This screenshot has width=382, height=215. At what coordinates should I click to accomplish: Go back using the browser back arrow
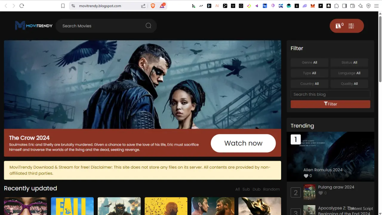[6, 6]
